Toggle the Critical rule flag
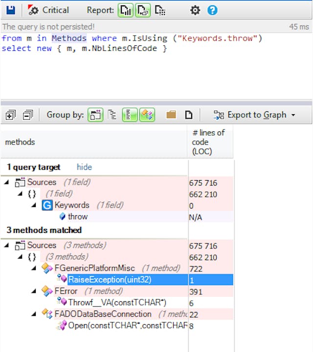313x352 pixels. click(48, 10)
